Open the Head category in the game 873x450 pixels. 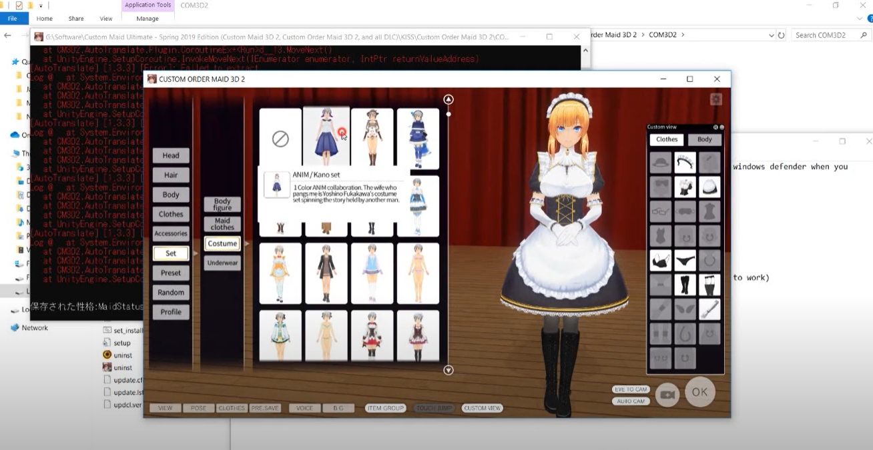171,155
